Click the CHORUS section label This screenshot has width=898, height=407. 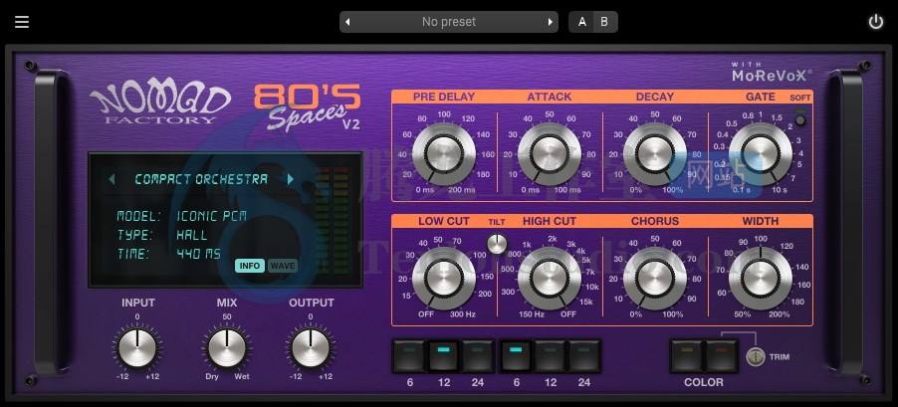(x=655, y=221)
